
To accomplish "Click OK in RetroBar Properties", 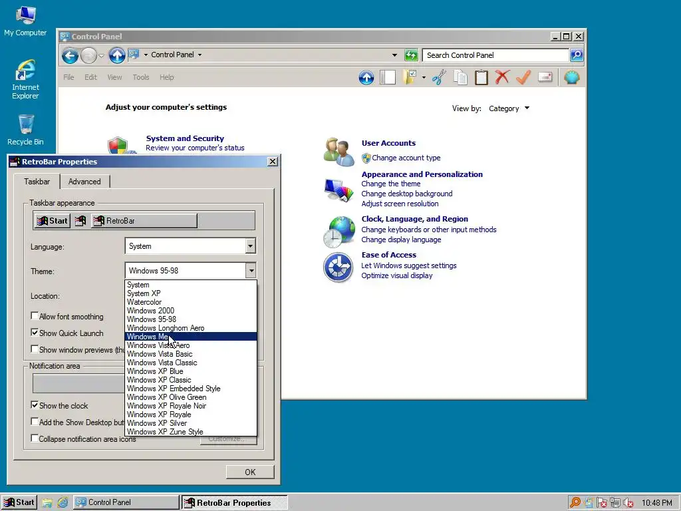I will point(250,472).
